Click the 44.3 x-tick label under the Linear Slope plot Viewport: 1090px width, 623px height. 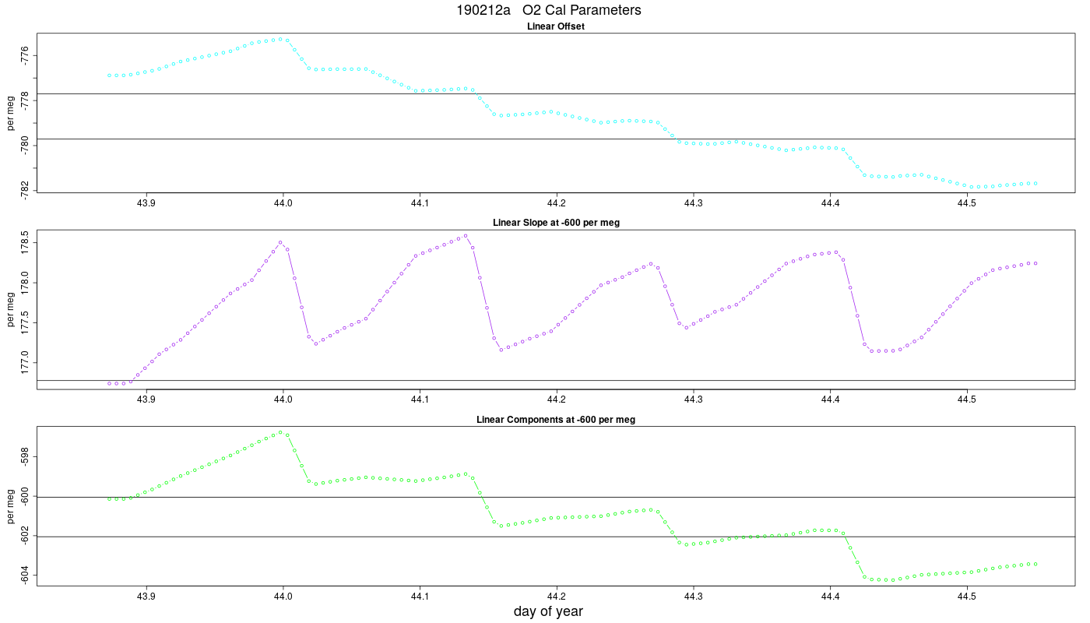click(693, 400)
